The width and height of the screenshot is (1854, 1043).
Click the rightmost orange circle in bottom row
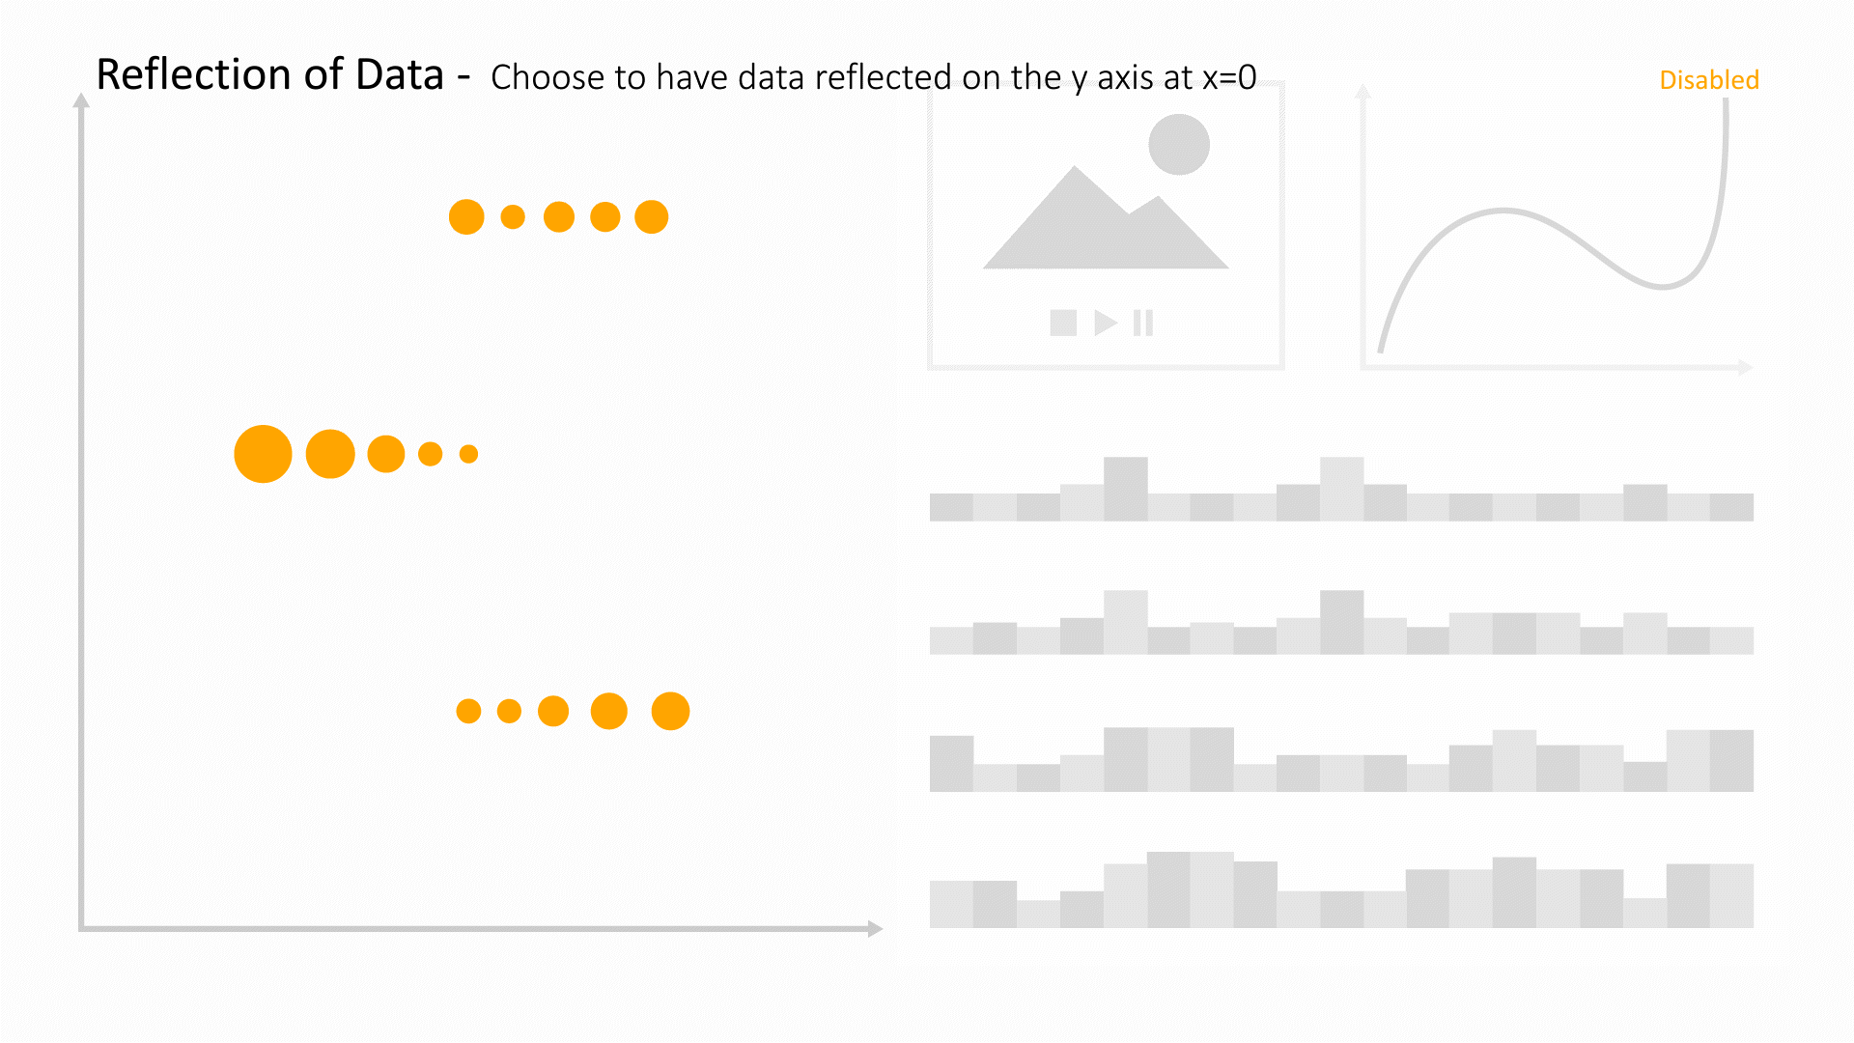(x=670, y=711)
